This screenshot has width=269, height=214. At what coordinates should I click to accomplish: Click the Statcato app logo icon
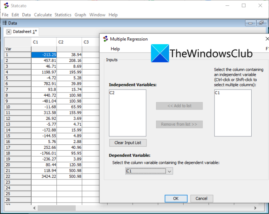pyautogui.click(x=7, y=6)
